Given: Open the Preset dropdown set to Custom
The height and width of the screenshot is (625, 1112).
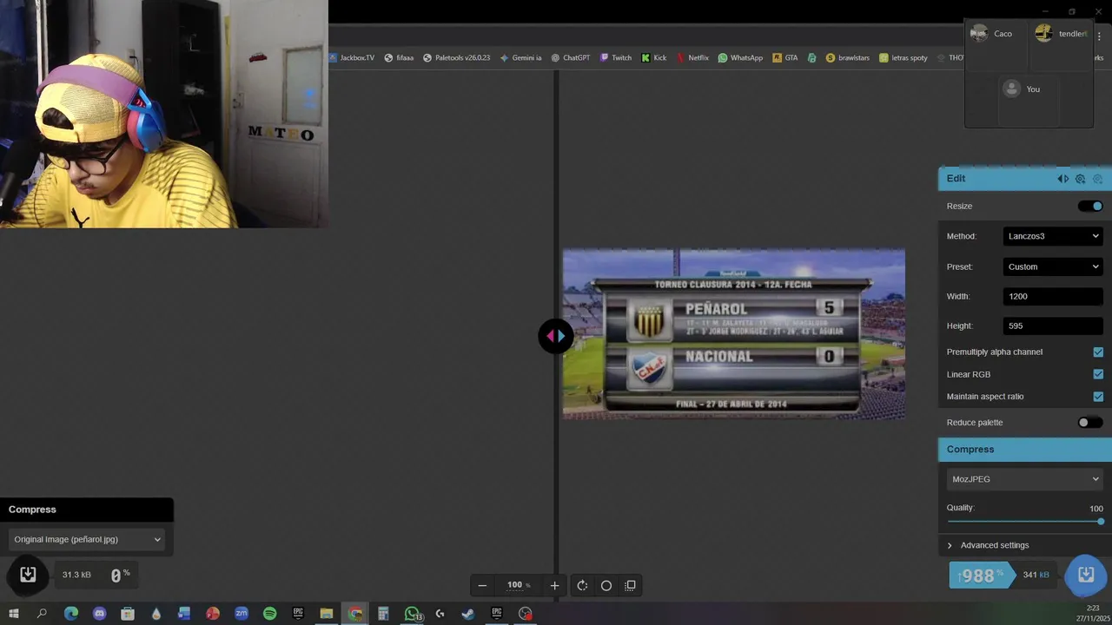Looking at the screenshot, I should point(1053,266).
